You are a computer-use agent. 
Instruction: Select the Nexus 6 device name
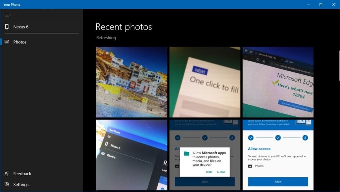[x=21, y=27]
